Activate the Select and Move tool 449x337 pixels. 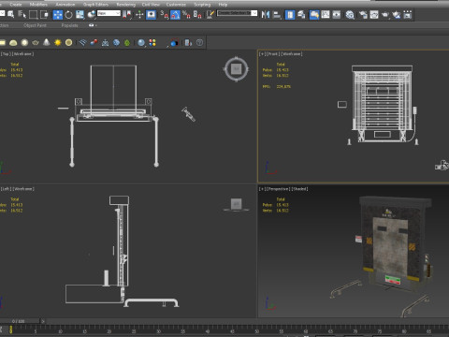58,15
